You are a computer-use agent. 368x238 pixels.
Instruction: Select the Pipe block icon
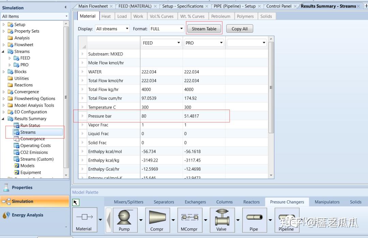[x=254, y=218]
